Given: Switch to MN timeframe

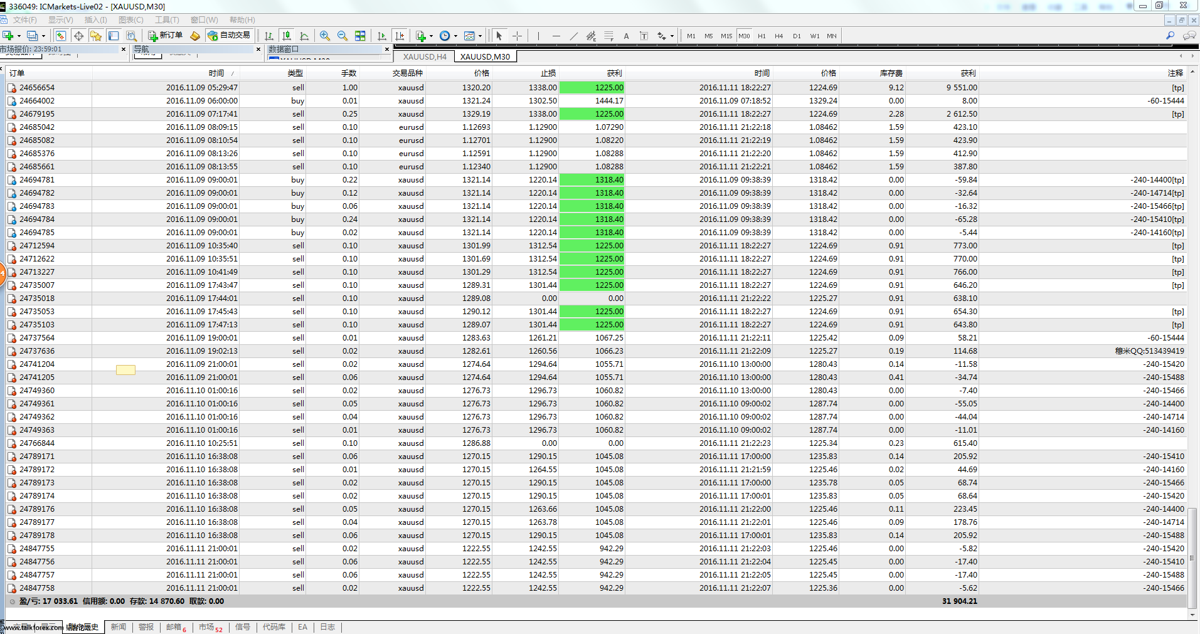Looking at the screenshot, I should (x=831, y=36).
